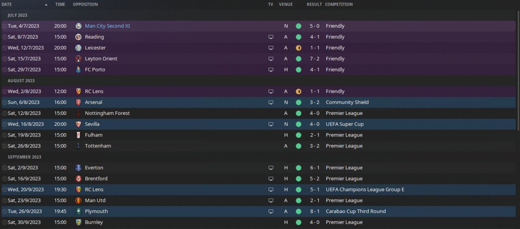
Task: Toggle the check circle for 6/8/2023 Arsenal fixture
Action: point(4,102)
